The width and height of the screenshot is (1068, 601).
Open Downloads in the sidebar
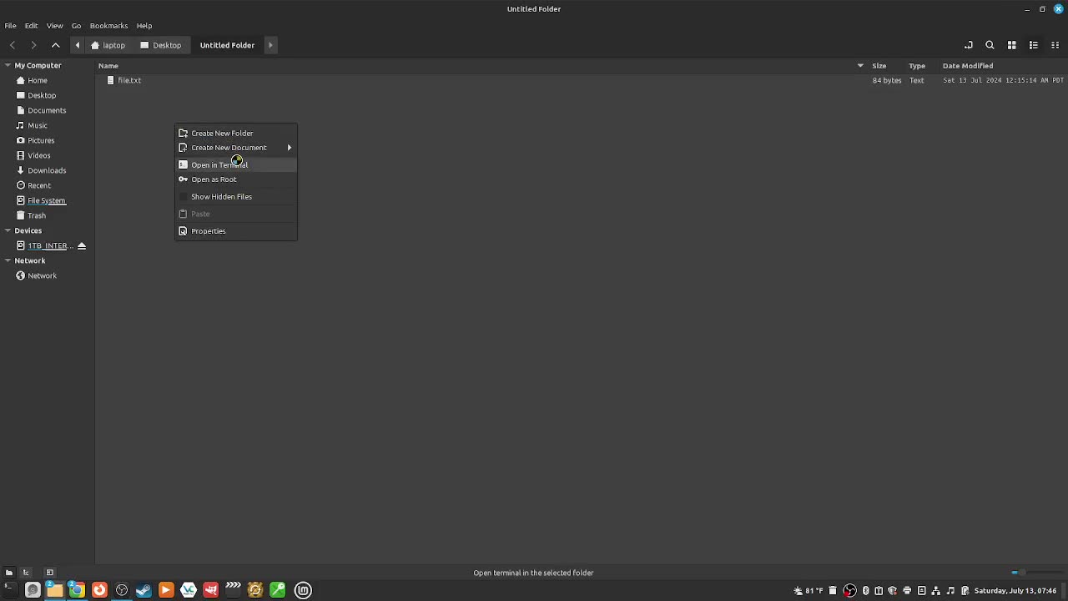48,171
